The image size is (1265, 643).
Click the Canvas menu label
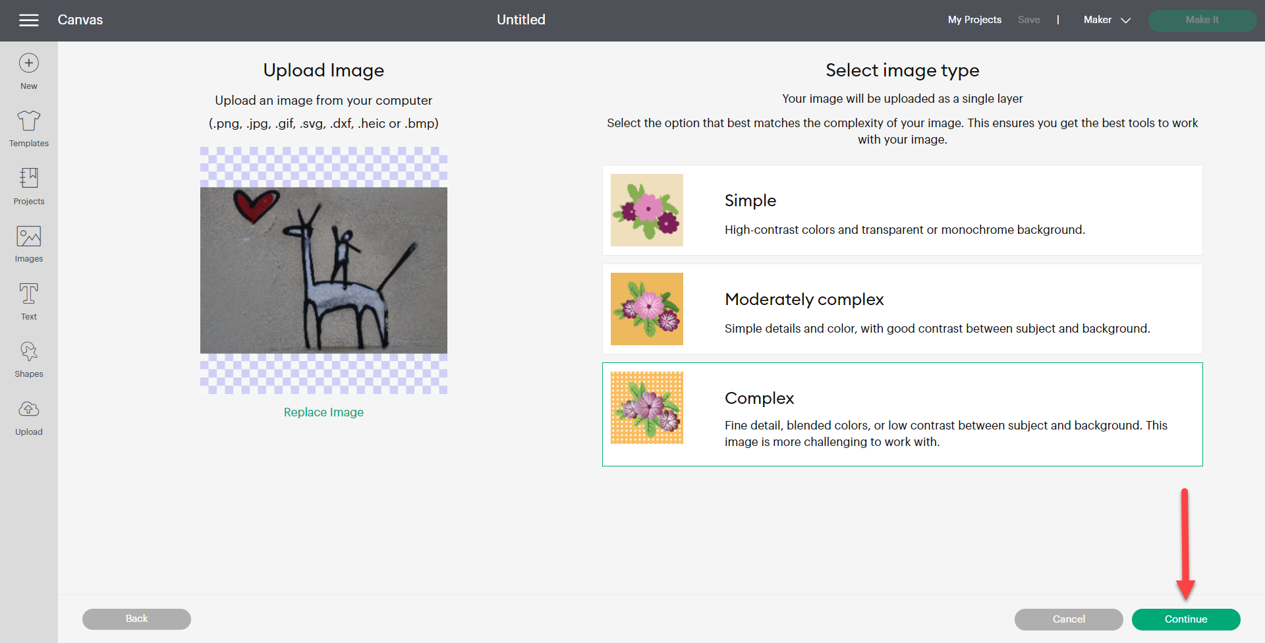(x=80, y=20)
